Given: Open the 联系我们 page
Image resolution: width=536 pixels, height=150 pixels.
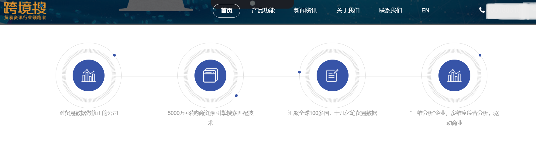Looking at the screenshot, I should tap(390, 11).
